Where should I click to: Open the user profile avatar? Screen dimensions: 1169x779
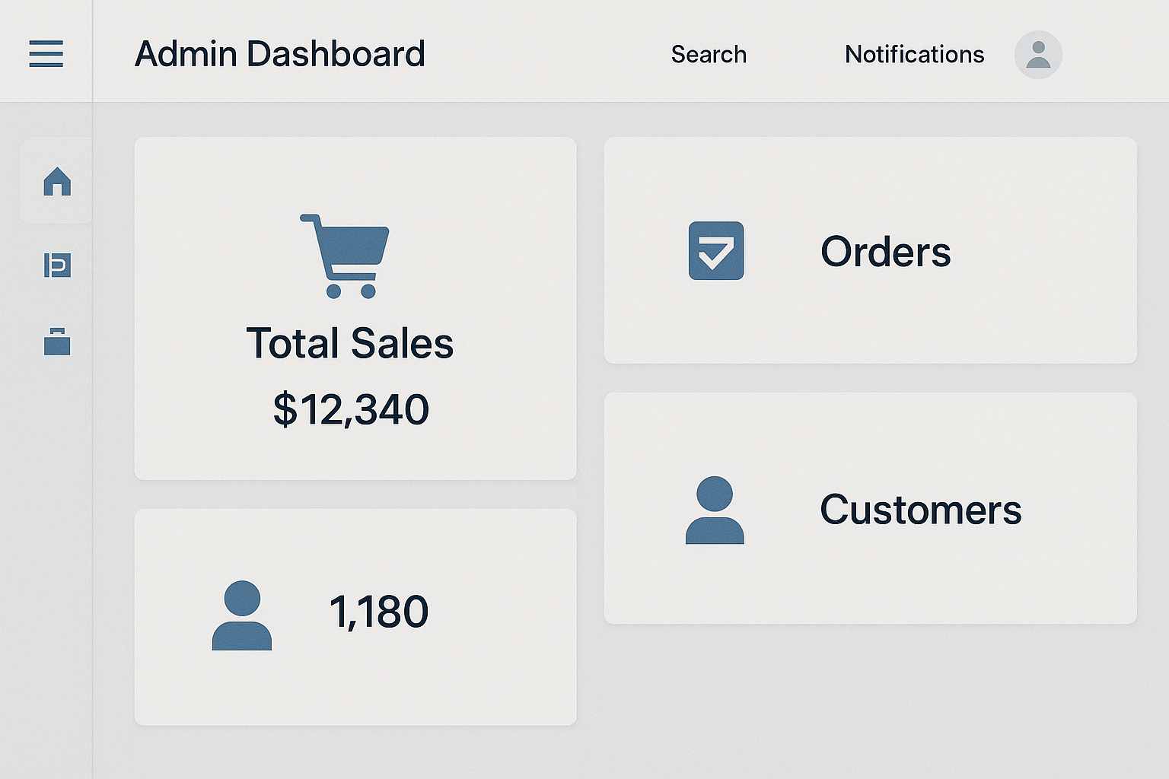[x=1038, y=55]
